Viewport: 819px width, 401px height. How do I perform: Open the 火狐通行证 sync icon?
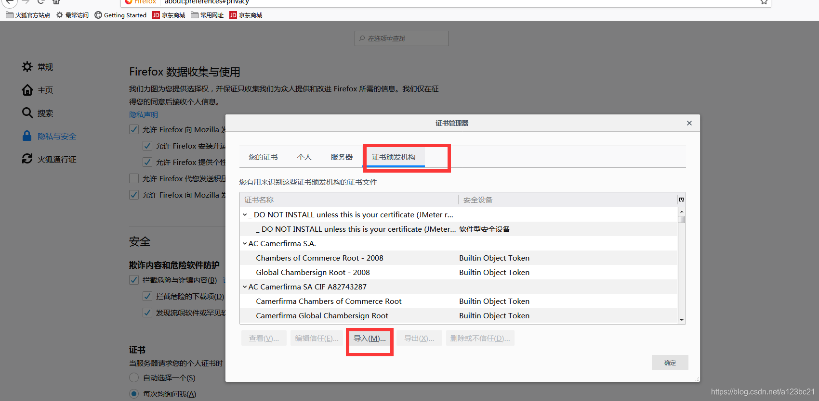27,159
